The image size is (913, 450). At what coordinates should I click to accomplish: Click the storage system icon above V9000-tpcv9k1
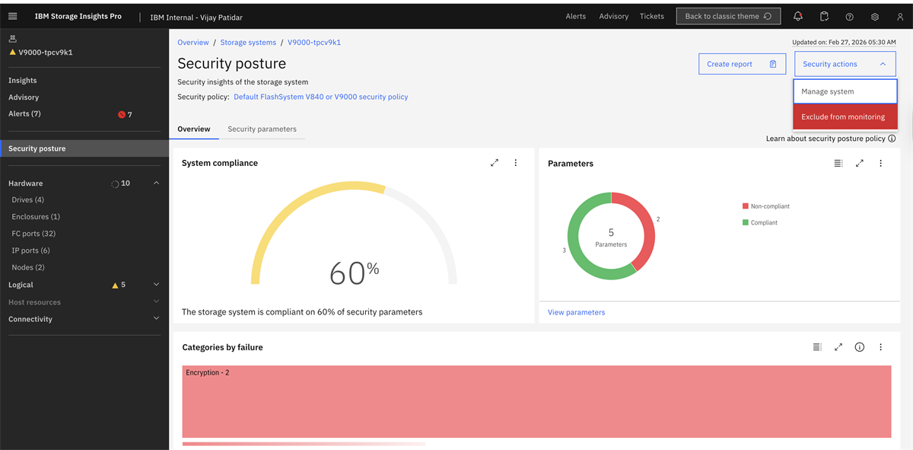[12, 38]
